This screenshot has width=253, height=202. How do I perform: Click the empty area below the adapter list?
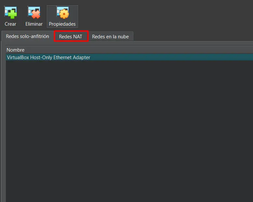[130, 130]
